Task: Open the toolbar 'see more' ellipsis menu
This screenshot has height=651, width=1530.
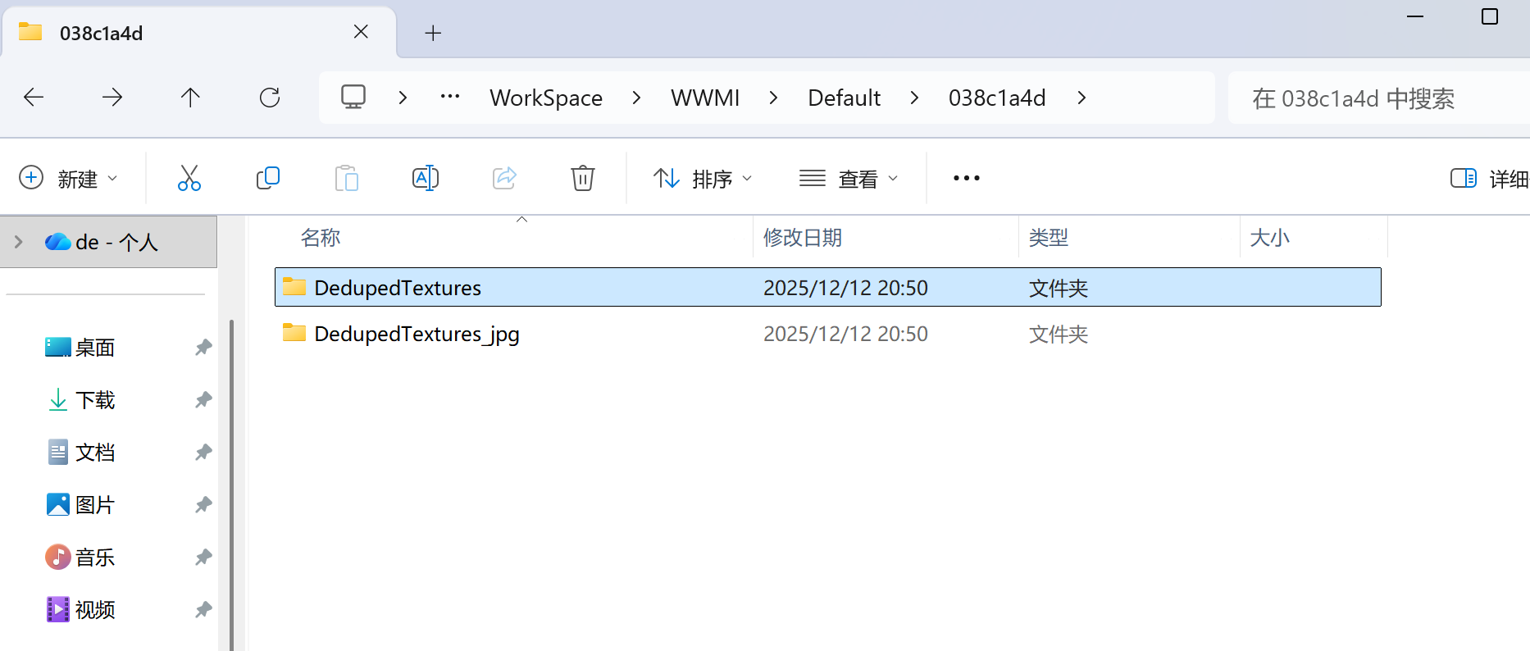Action: click(x=966, y=178)
